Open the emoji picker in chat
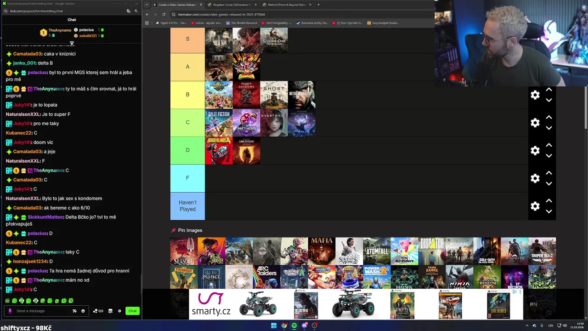 pos(83,311)
